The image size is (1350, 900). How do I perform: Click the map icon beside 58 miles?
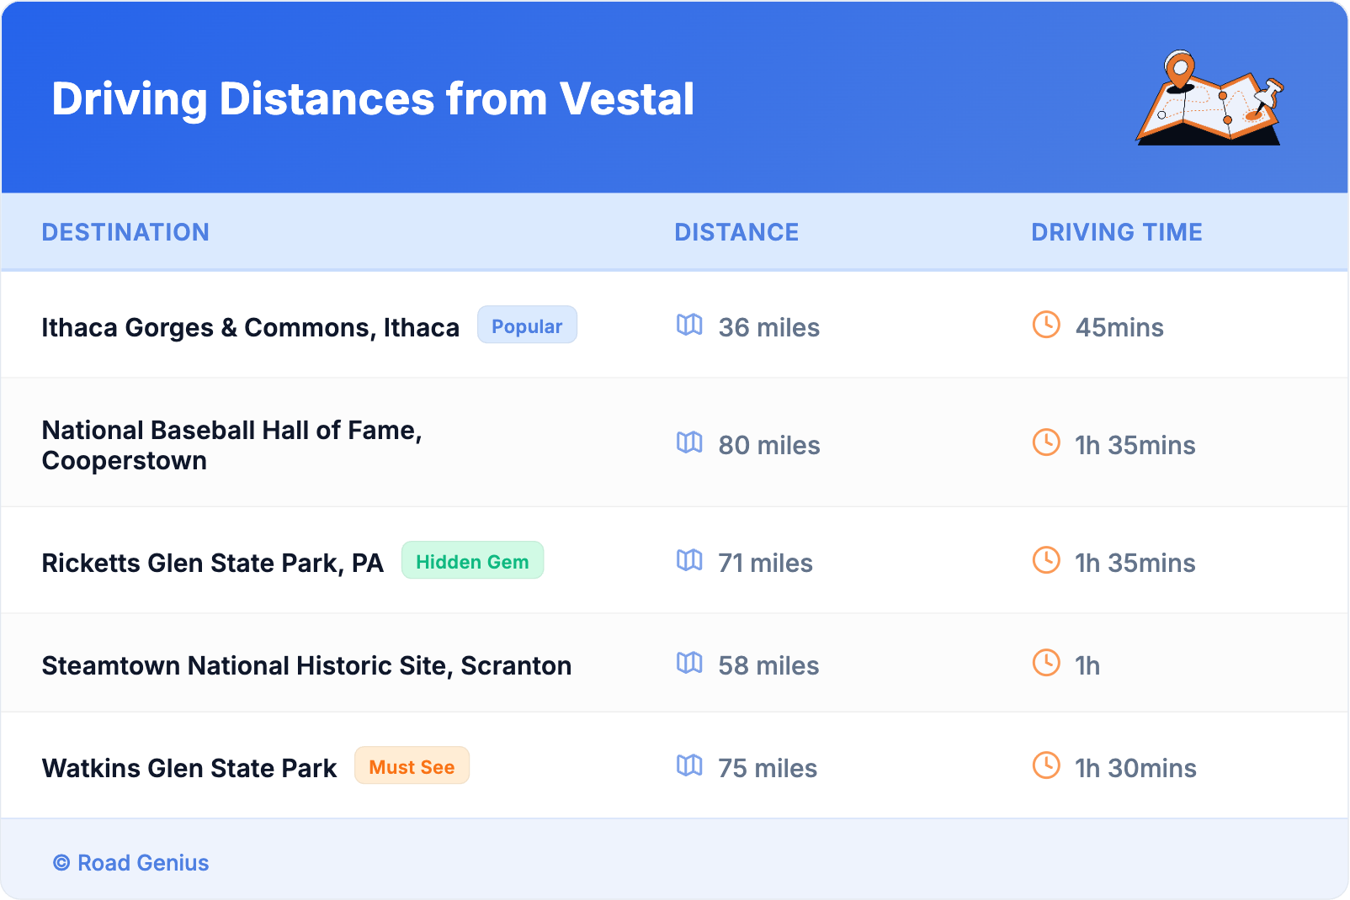(x=689, y=663)
